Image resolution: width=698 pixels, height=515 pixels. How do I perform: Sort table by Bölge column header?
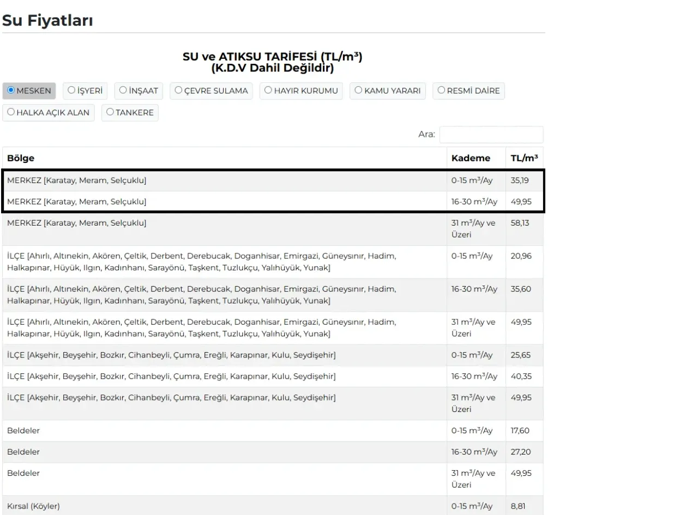click(x=21, y=158)
